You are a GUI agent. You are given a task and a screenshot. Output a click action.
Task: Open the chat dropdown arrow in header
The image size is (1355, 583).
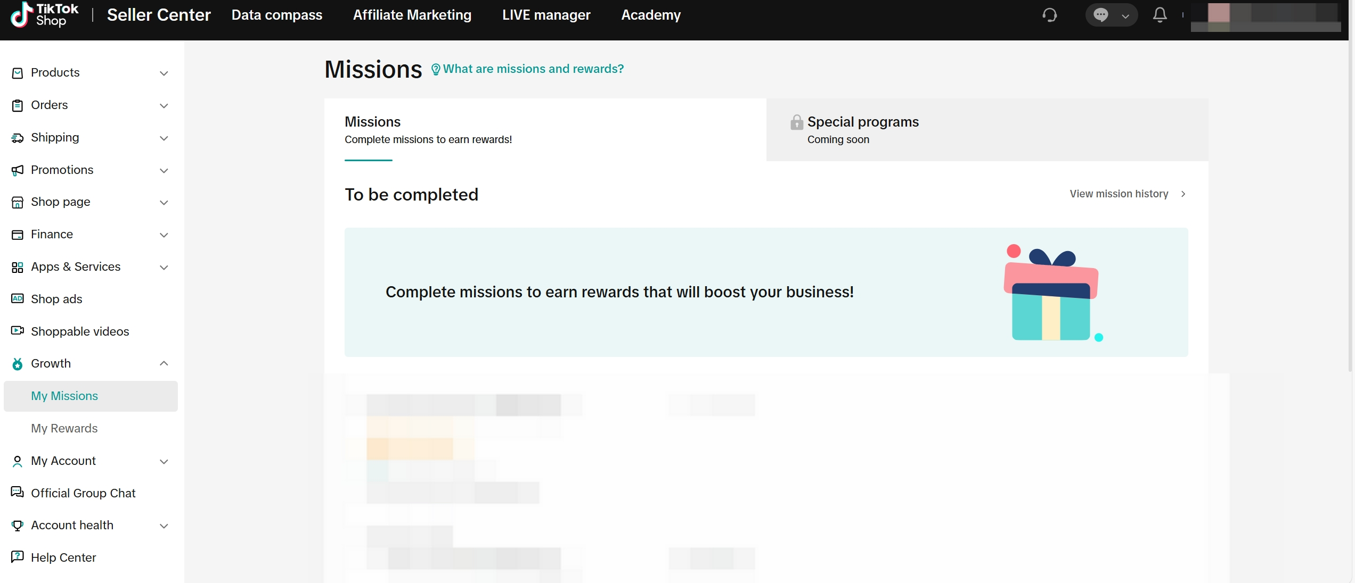click(1125, 16)
